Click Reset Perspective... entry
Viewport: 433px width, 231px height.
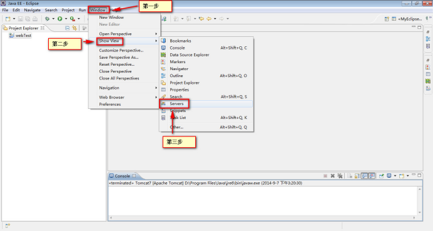(125, 64)
